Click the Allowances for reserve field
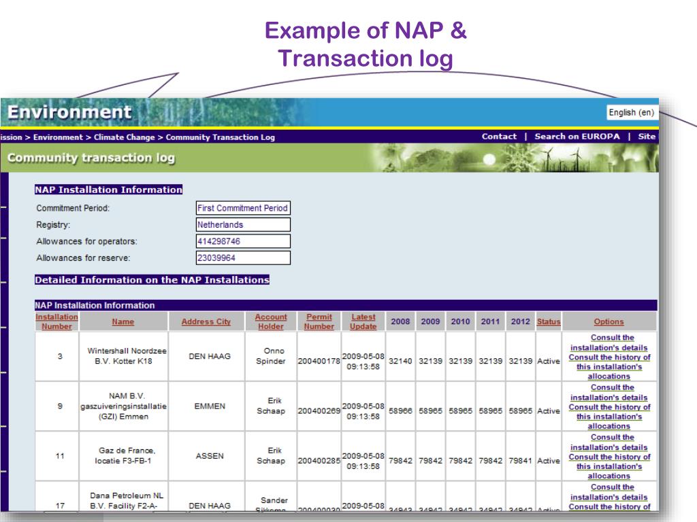 243,258
